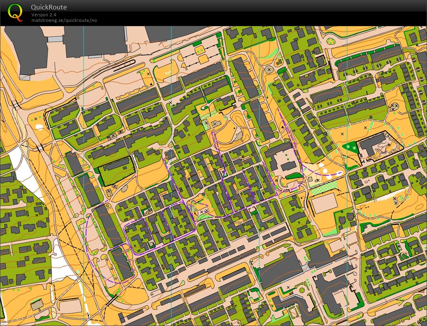Click the QuickRoute Q logo
427x326 pixels.
coord(15,12)
